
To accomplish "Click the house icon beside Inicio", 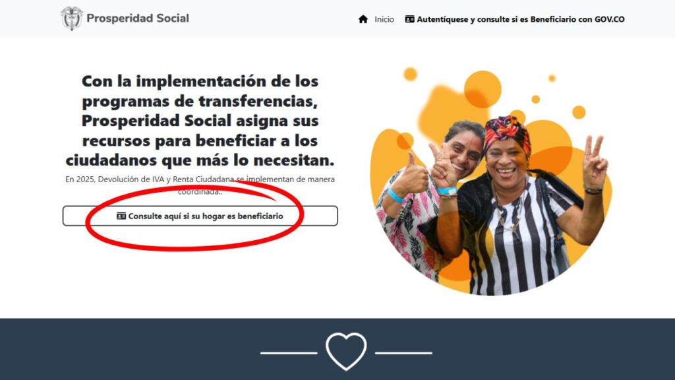I will (x=363, y=19).
